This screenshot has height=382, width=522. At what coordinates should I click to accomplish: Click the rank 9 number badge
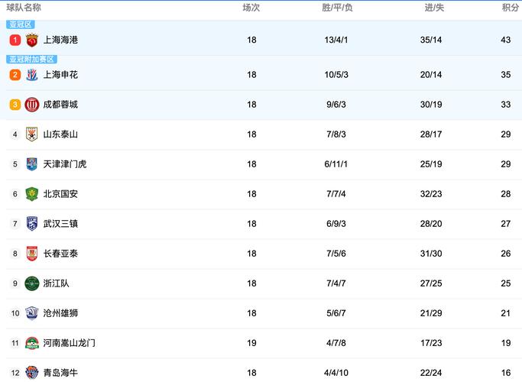pos(15,283)
